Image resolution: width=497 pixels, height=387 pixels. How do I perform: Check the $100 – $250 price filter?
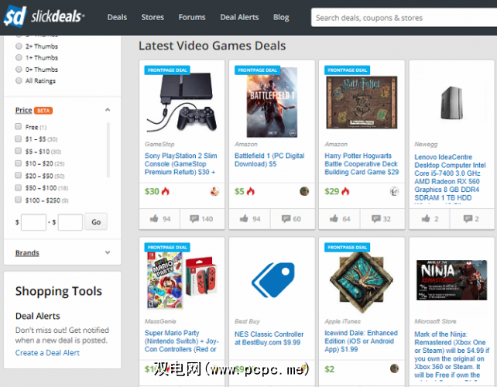coord(19,200)
